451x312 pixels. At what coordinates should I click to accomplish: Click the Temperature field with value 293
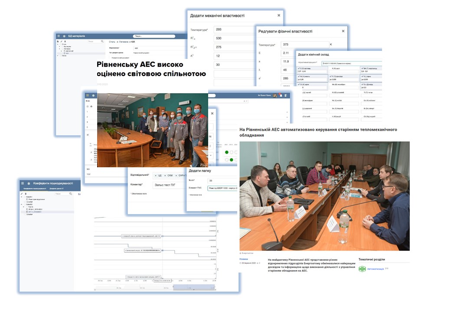[234, 30]
